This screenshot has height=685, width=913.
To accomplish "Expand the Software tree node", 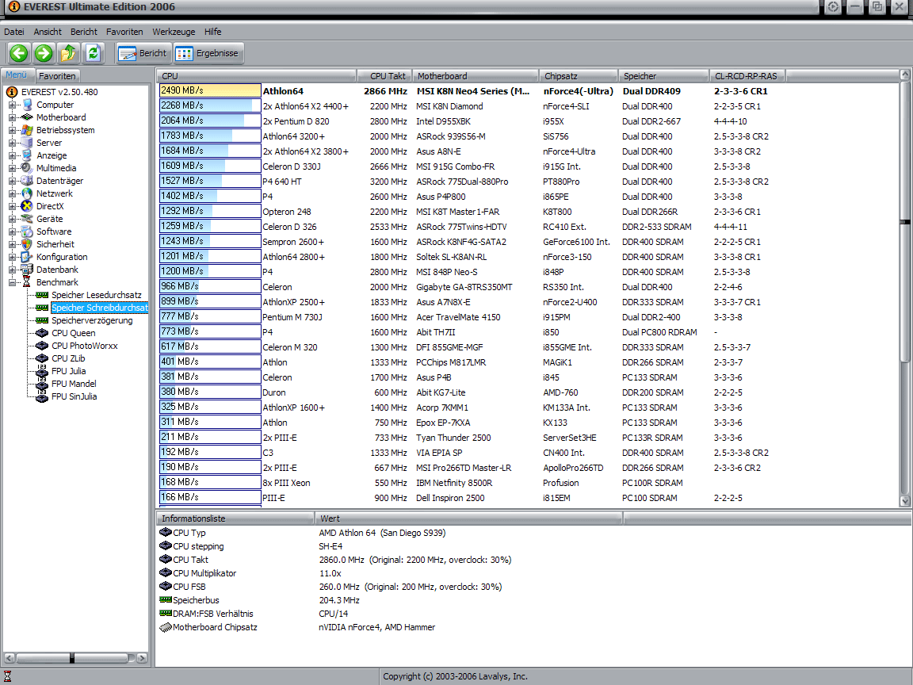I will pos(12,232).
